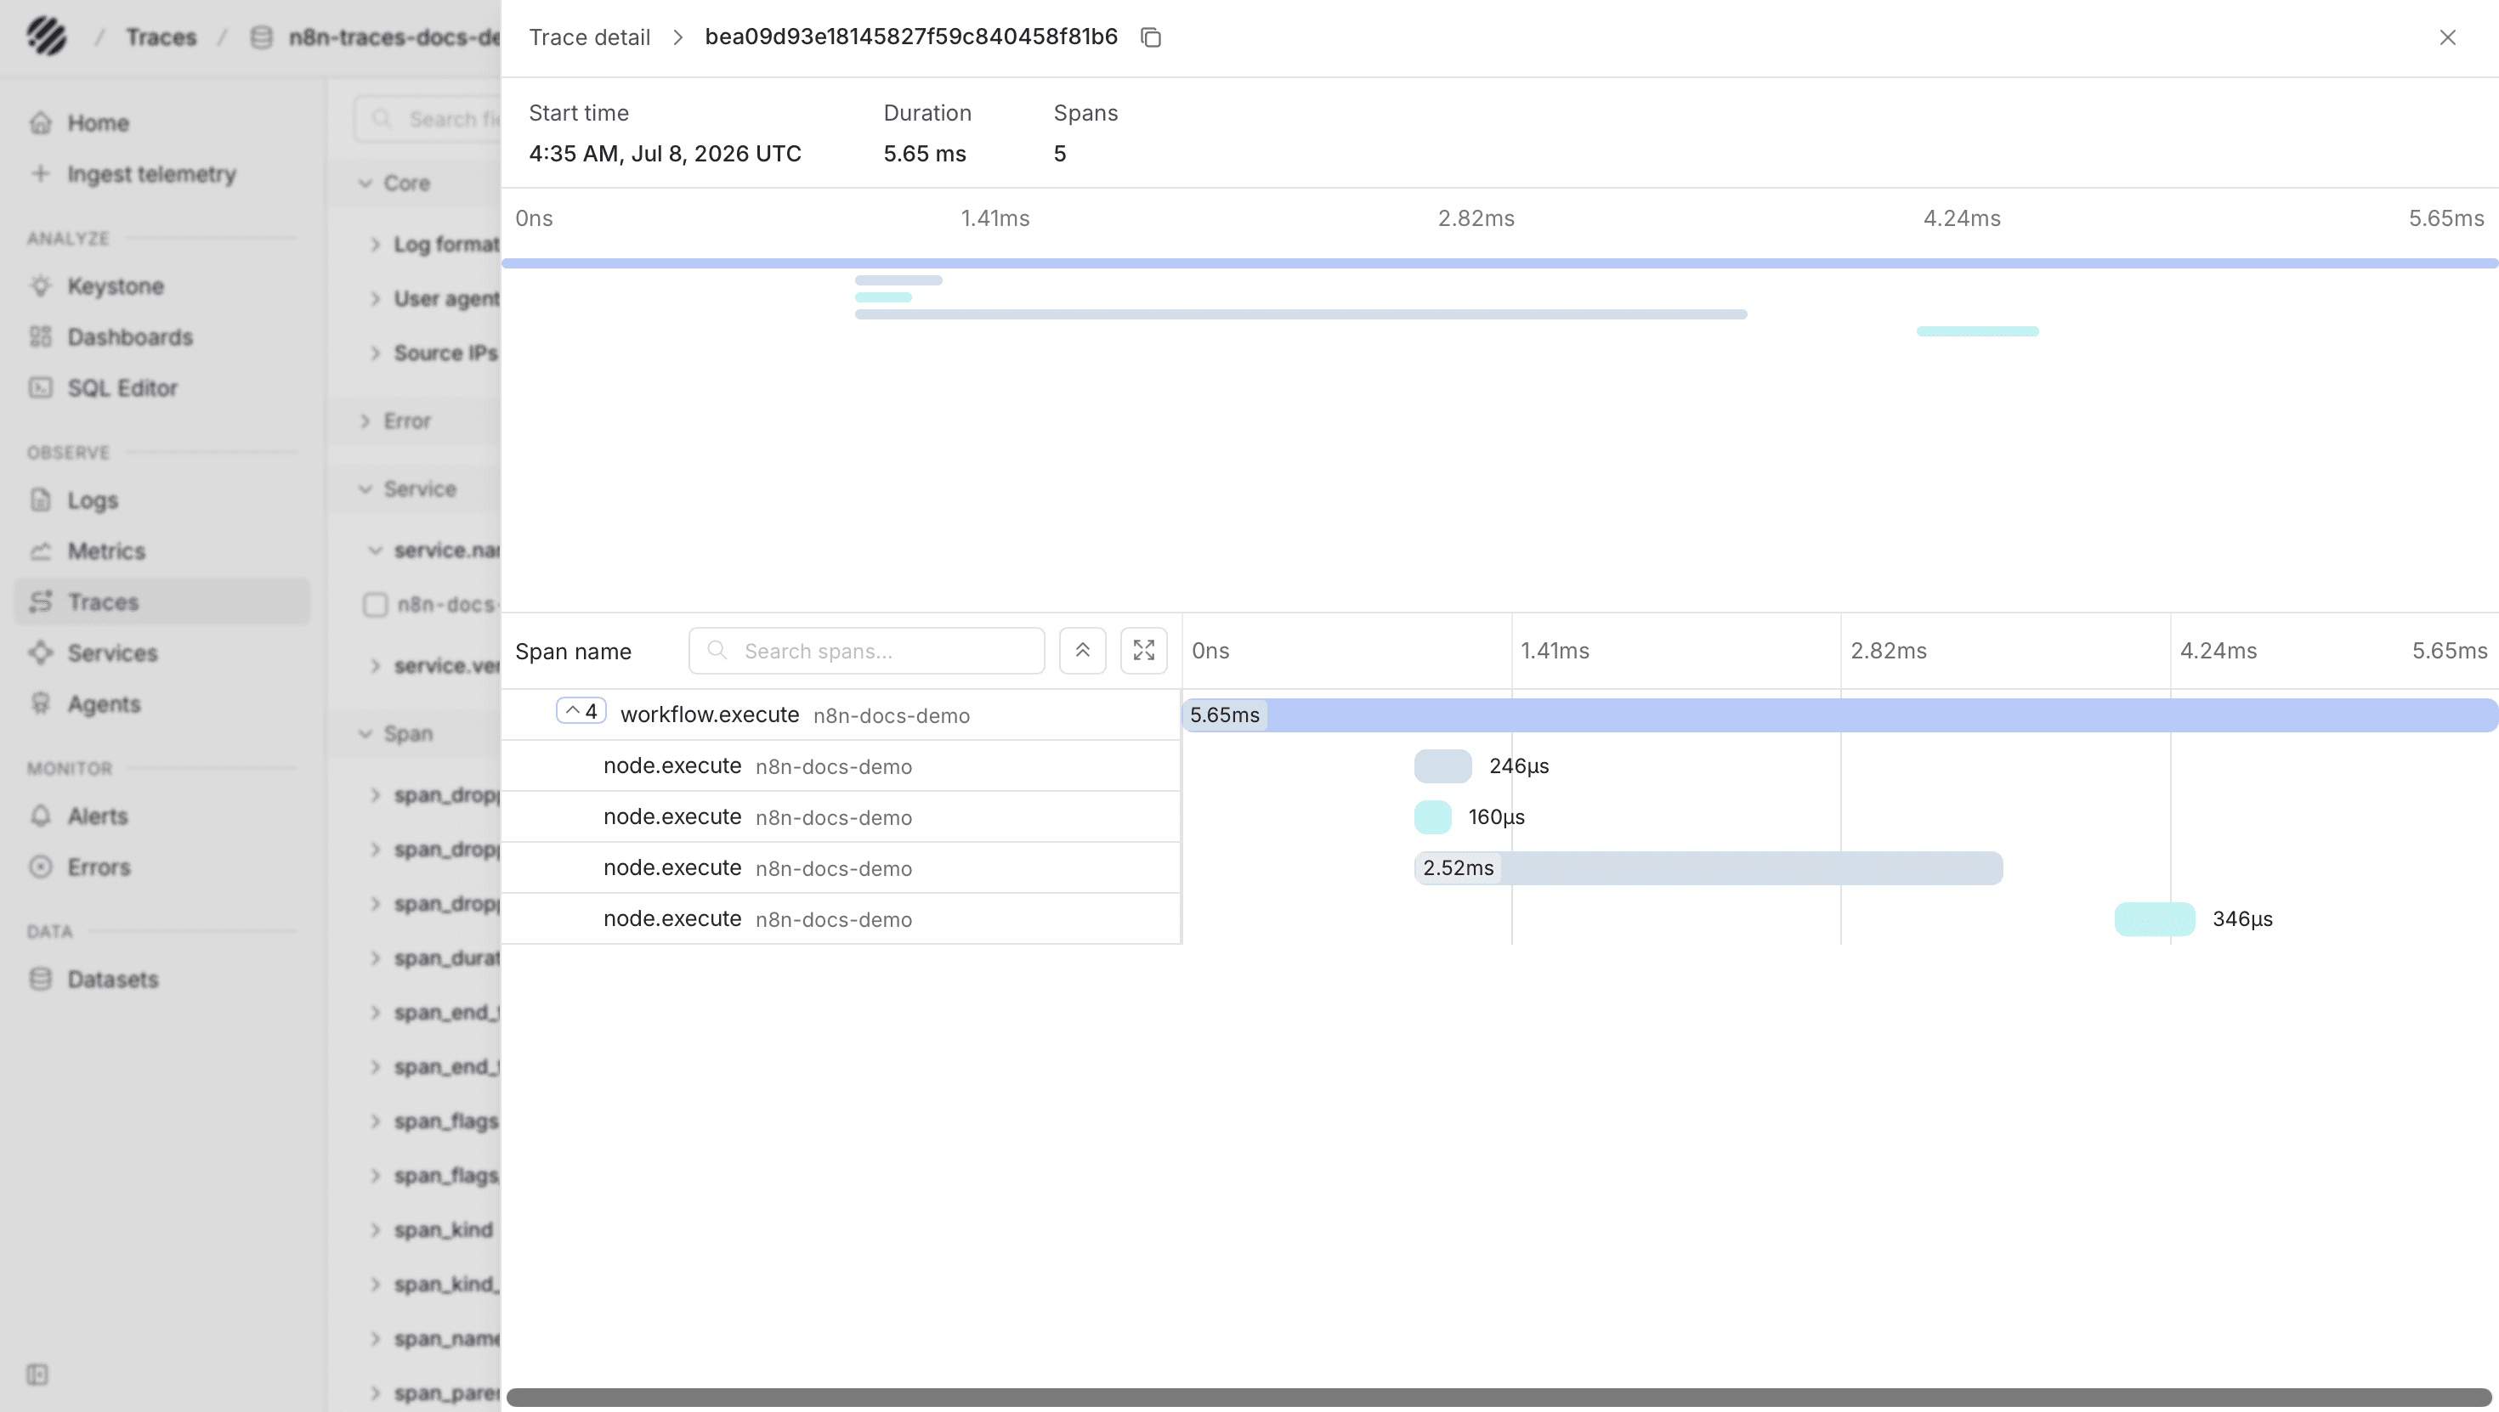The height and width of the screenshot is (1412, 2499).
Task: Click the Trace detail breadcrumb label
Action: [x=589, y=38]
